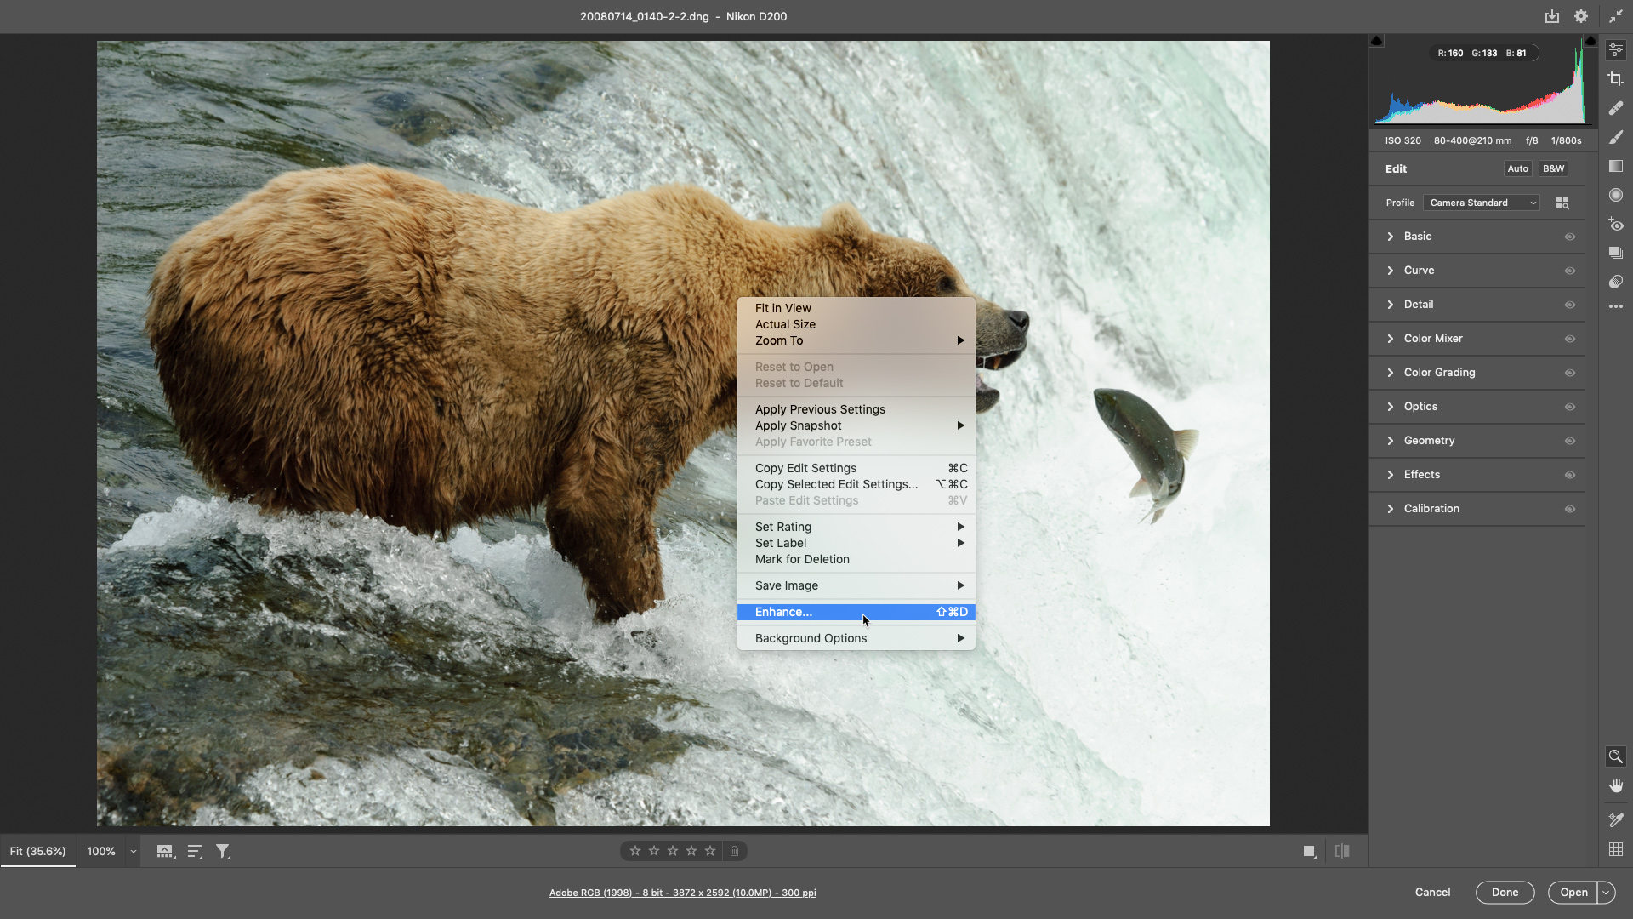The width and height of the screenshot is (1633, 919).
Task: Give the photo a three-star rating
Action: pyautogui.click(x=673, y=851)
